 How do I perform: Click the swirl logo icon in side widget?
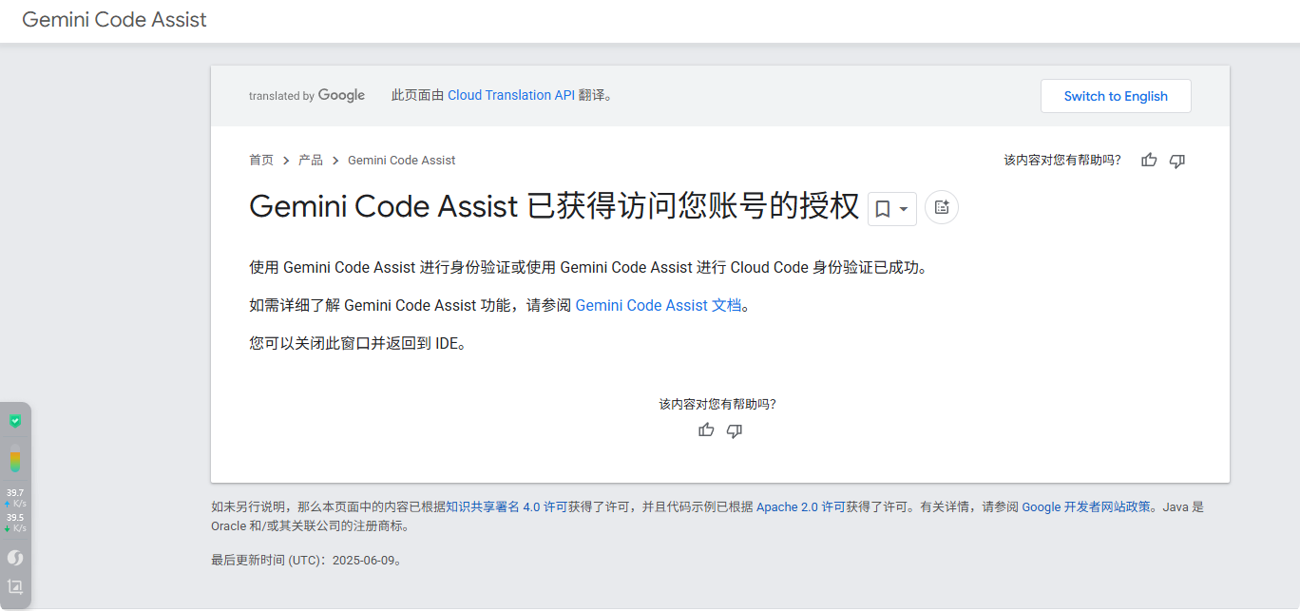(15, 558)
